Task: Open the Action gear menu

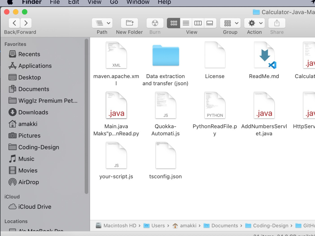Action: 254,23
